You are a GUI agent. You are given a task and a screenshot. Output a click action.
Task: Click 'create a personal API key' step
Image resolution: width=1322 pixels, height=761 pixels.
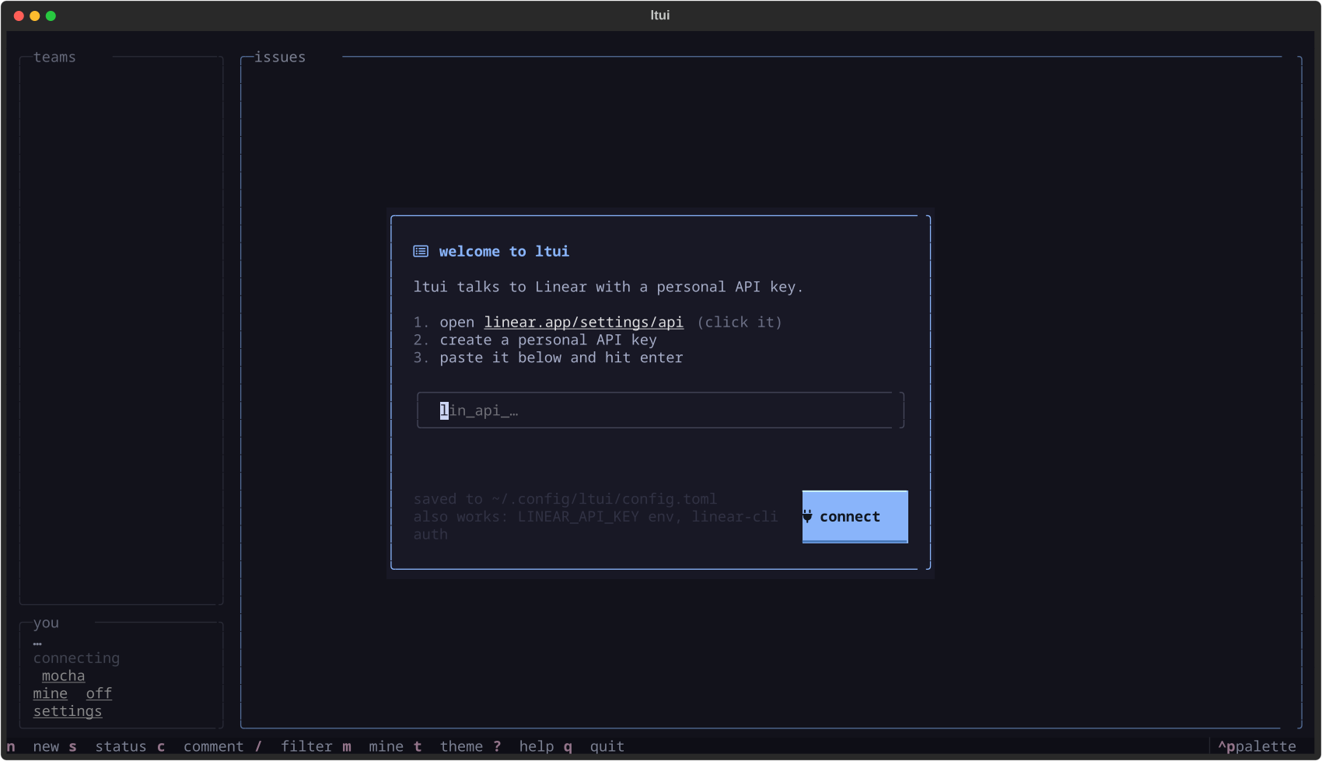click(x=548, y=340)
